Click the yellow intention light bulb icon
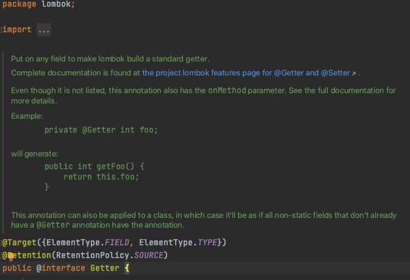 (x=11, y=257)
